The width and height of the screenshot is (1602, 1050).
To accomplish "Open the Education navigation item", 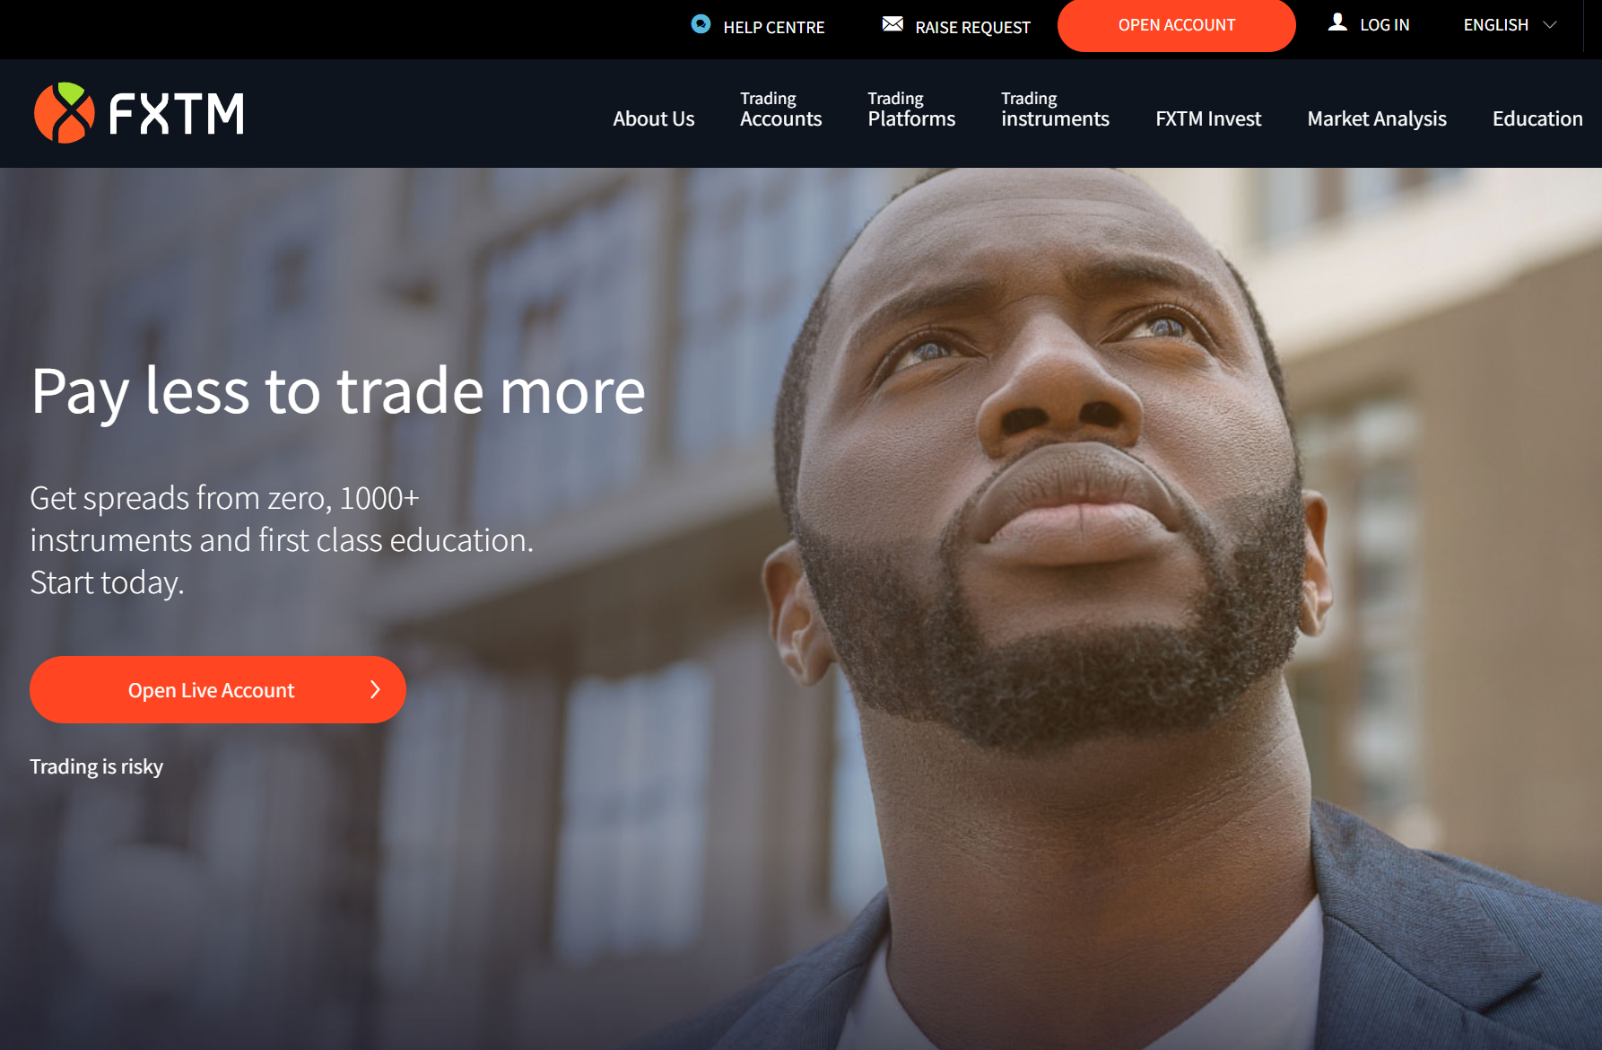I will pyautogui.click(x=1537, y=118).
